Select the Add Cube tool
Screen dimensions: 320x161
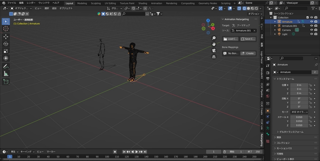[x=6, y=82]
